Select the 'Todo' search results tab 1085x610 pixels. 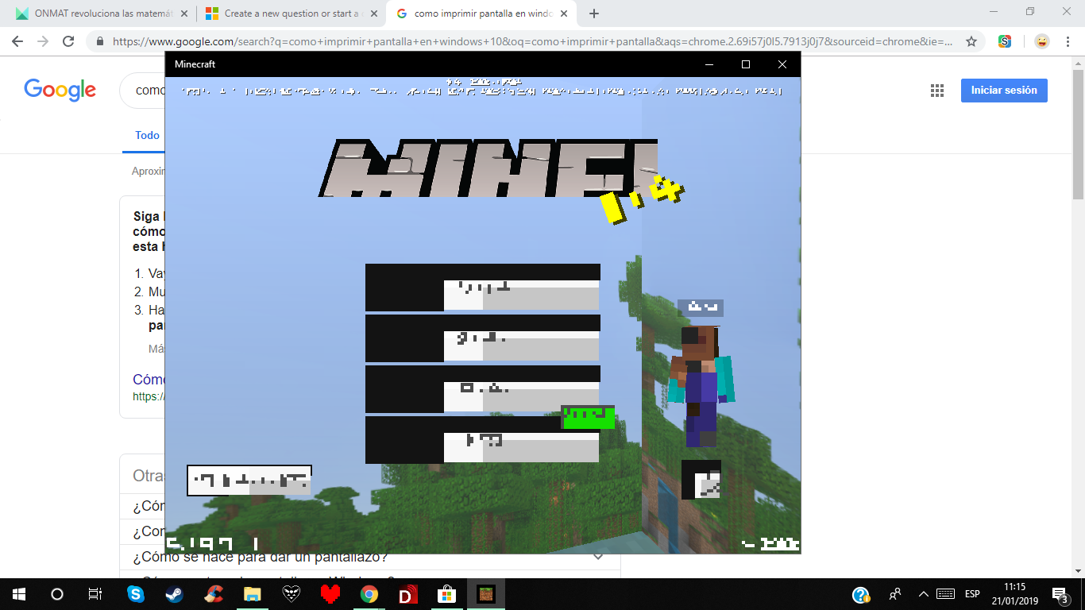point(147,135)
